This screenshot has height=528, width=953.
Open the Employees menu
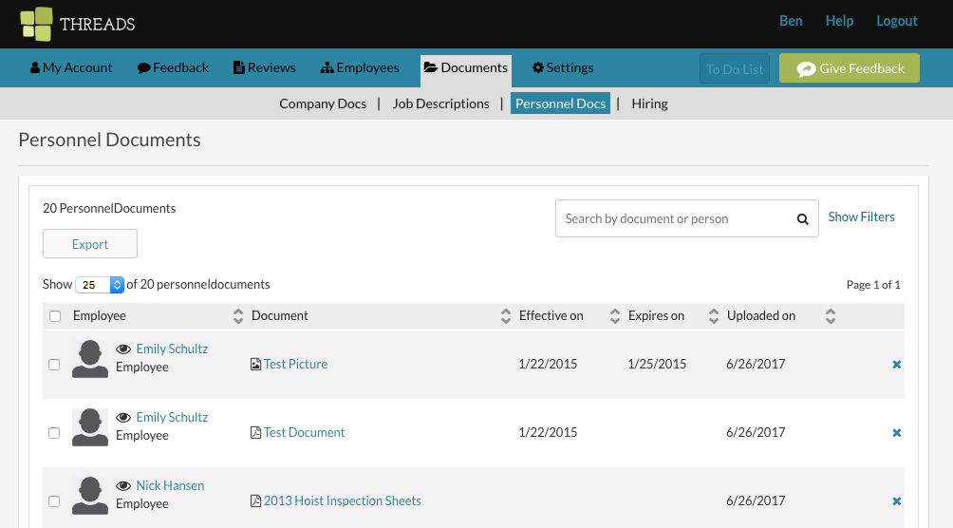tap(360, 67)
